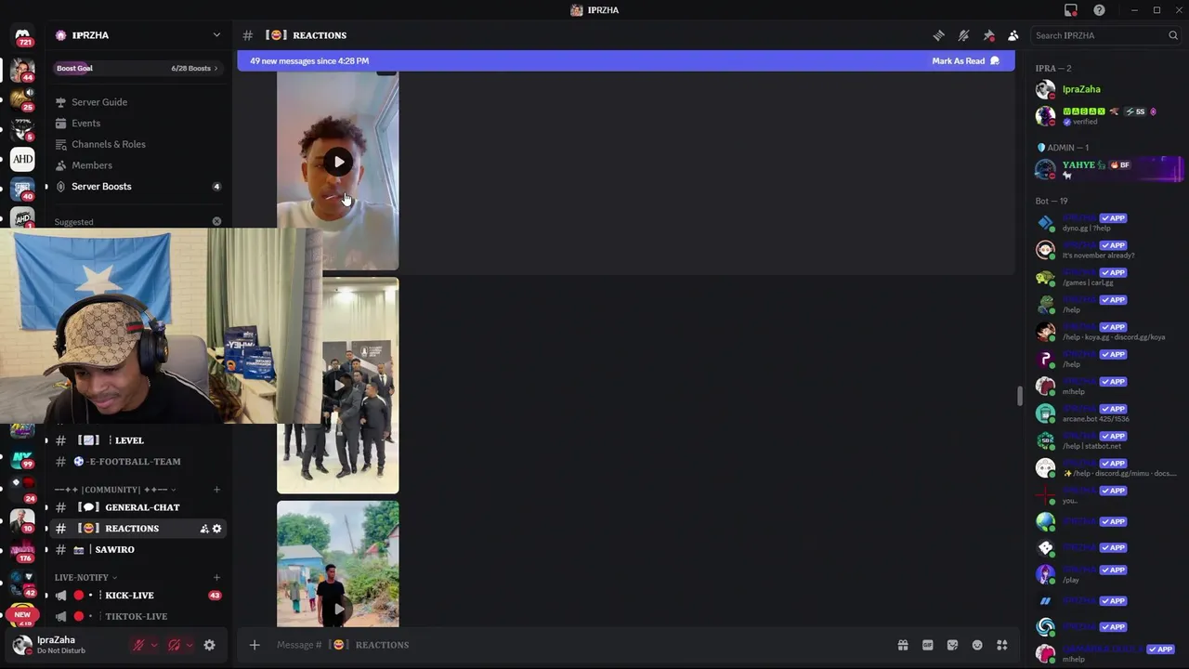Open Events in sidebar

pyautogui.click(x=85, y=123)
